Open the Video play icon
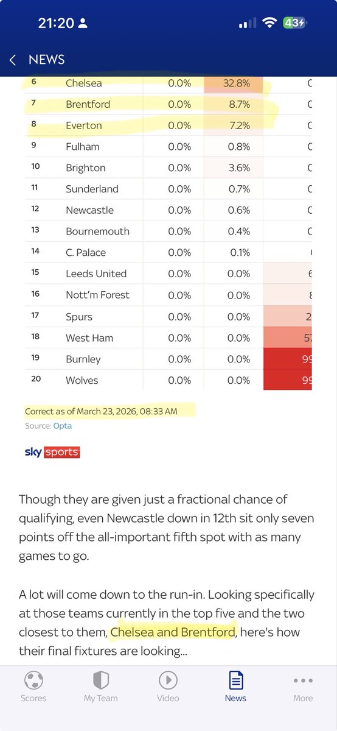 [x=168, y=679]
